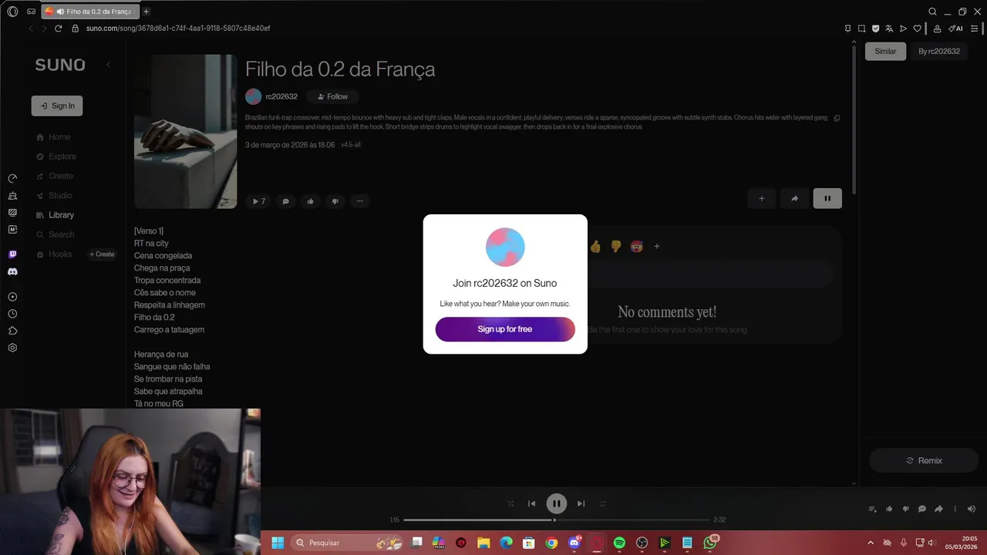
Task: Open Search in Suno sidebar
Action: [x=56, y=234]
